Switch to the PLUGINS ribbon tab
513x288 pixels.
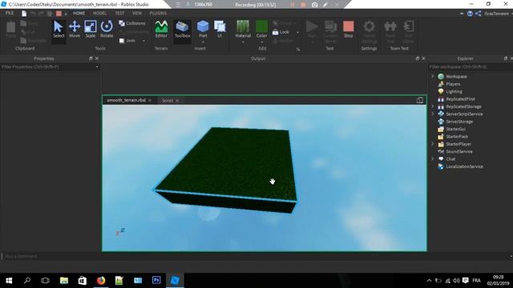pyautogui.click(x=158, y=13)
